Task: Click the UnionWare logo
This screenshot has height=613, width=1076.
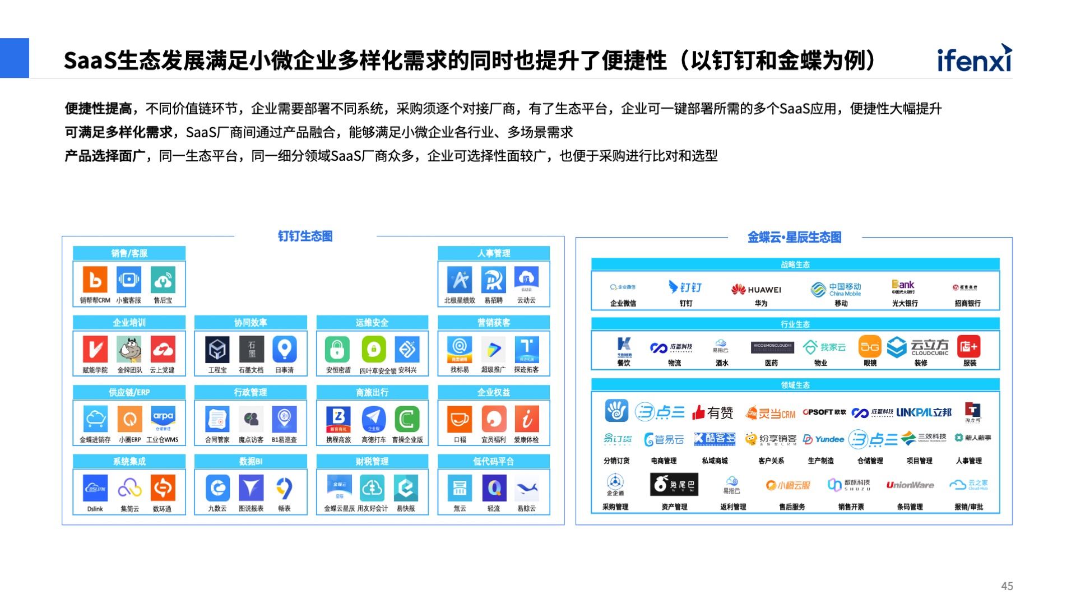Action: coord(910,485)
